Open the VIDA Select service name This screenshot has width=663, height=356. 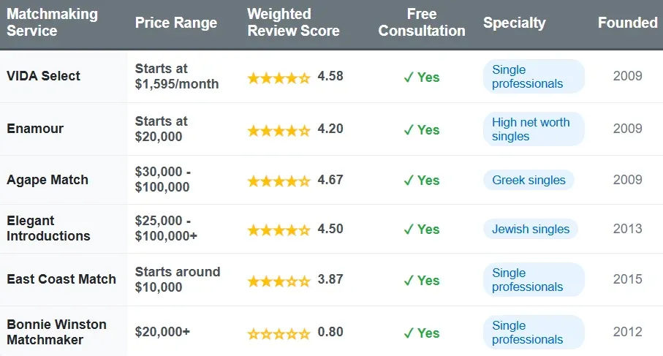(44, 76)
